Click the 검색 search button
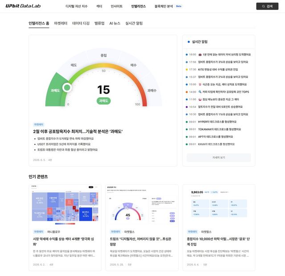Viewport: 285px width, 276px height. click(267, 6)
